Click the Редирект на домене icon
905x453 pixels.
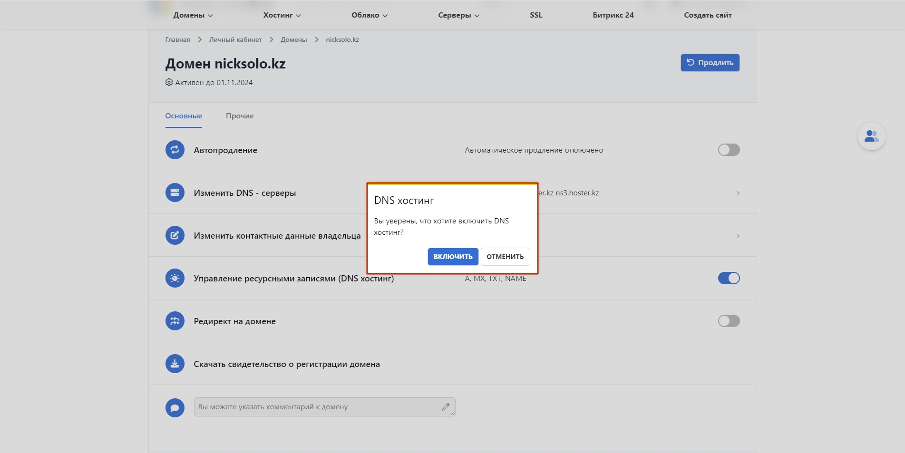click(x=175, y=321)
